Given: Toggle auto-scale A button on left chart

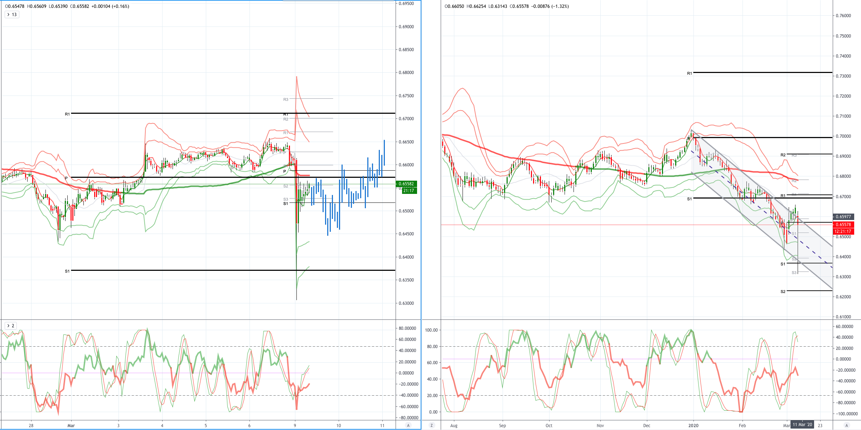Looking at the screenshot, I should coord(408,425).
